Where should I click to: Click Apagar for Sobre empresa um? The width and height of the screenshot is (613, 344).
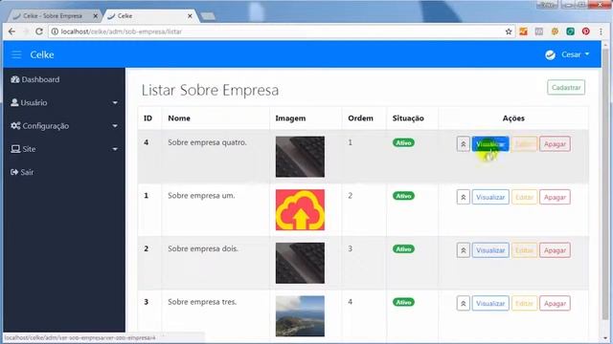pos(555,197)
